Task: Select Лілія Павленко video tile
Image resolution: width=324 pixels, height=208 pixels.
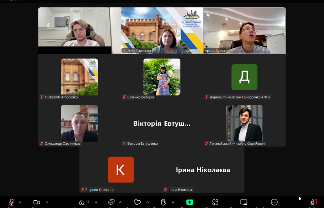Action: click(162, 31)
